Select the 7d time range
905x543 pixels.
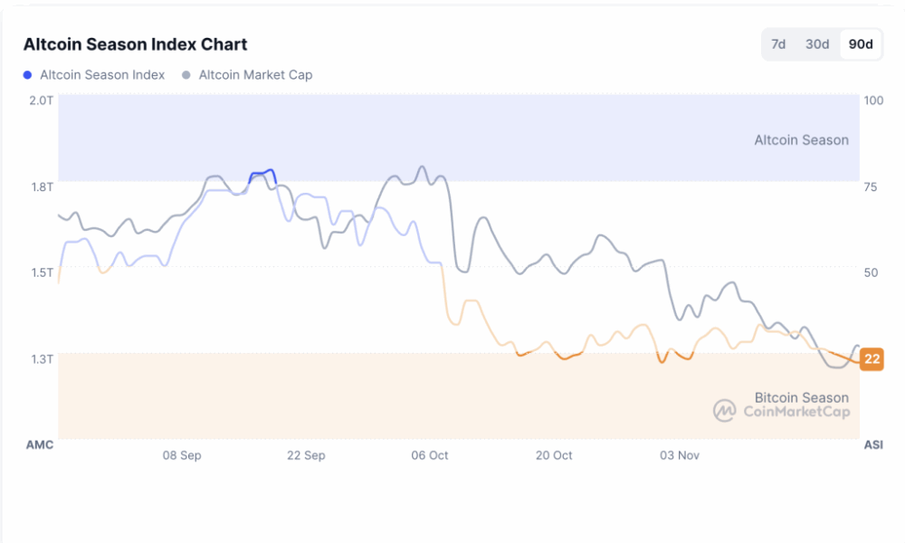tap(780, 43)
